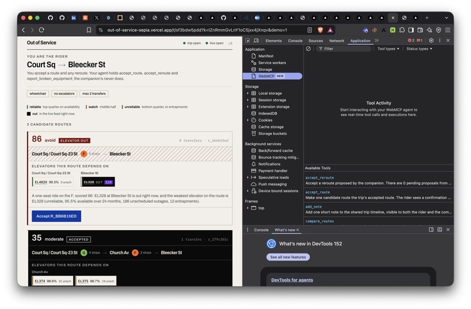The width and height of the screenshot is (471, 309).
Task: Select Payment handler entry
Action: point(272,171)
